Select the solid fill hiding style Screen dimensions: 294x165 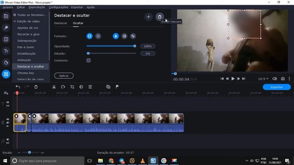pos(124,36)
